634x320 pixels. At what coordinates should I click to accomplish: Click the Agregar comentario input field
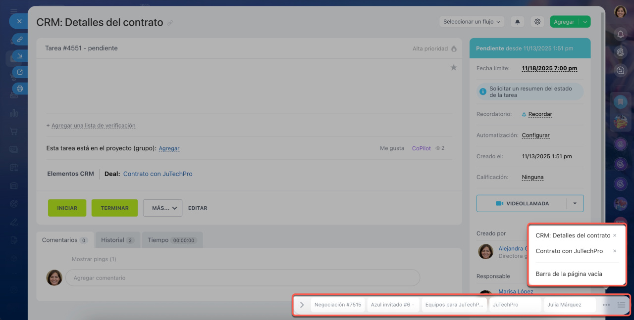(242, 278)
